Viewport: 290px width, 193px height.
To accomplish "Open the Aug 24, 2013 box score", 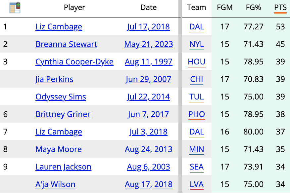I will [x=148, y=149].
